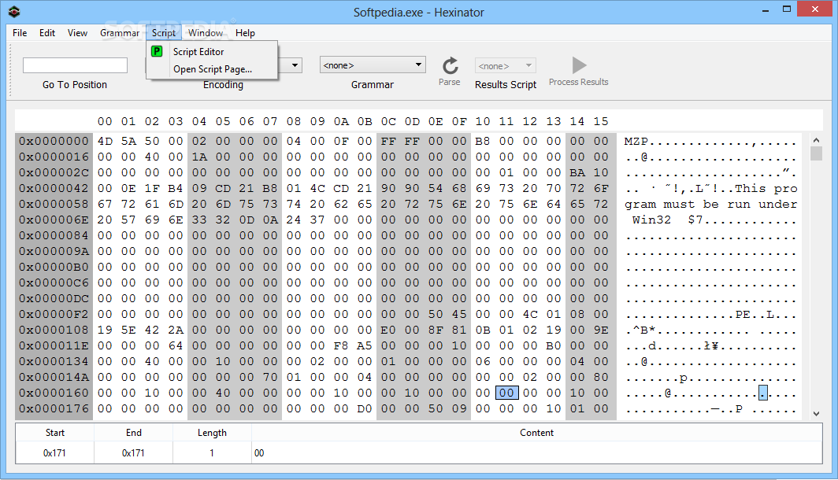This screenshot has width=838, height=480.
Task: Click column header 0A
Action: pos(341,121)
